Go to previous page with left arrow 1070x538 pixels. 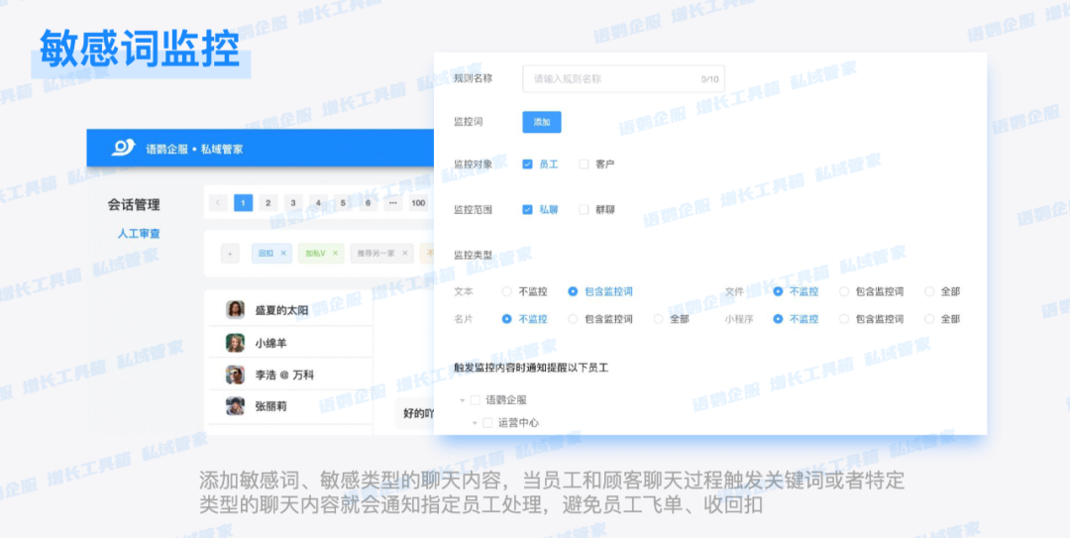coord(218,203)
